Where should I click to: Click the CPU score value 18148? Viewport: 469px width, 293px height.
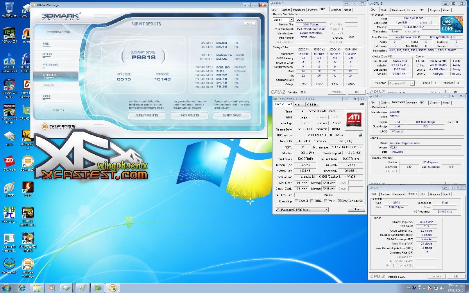click(163, 79)
